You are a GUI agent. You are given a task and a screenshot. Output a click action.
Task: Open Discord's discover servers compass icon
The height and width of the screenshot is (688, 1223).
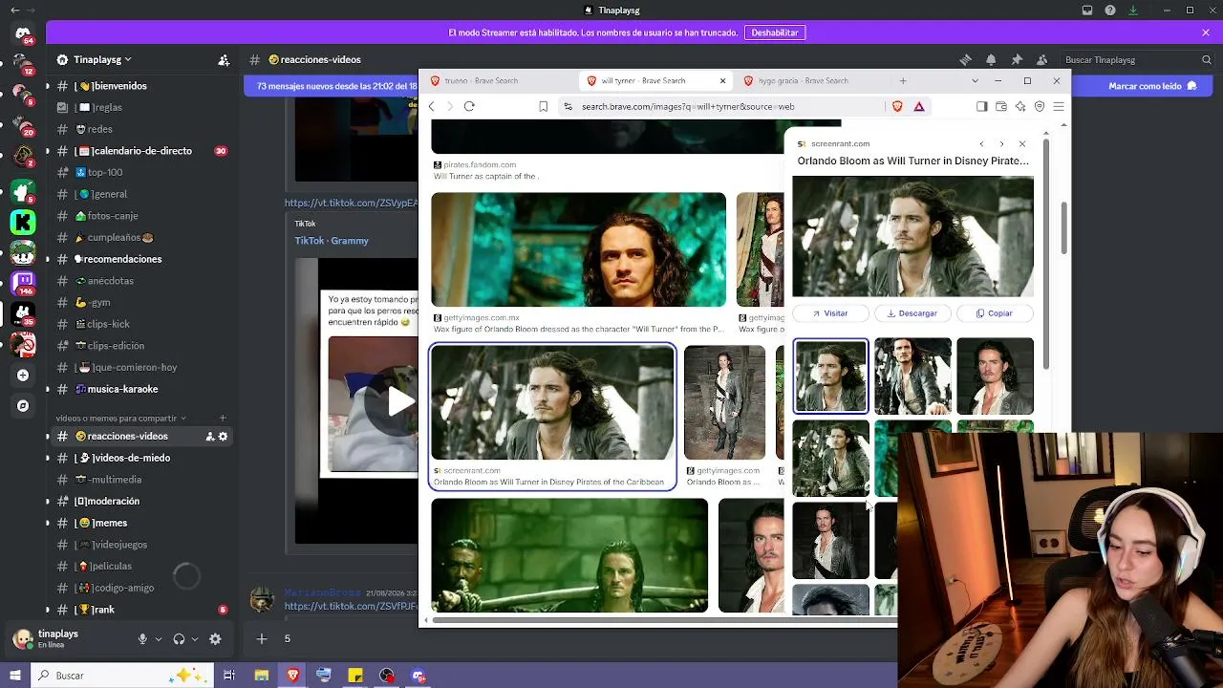(x=23, y=406)
